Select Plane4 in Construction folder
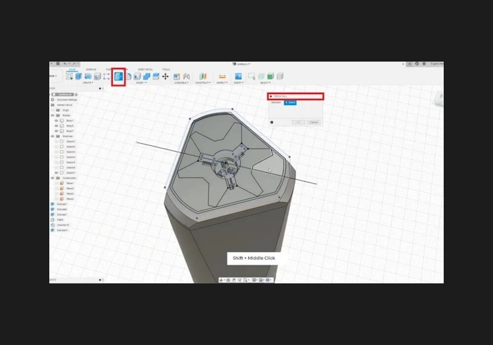This screenshot has width=493, height=345. [70, 199]
